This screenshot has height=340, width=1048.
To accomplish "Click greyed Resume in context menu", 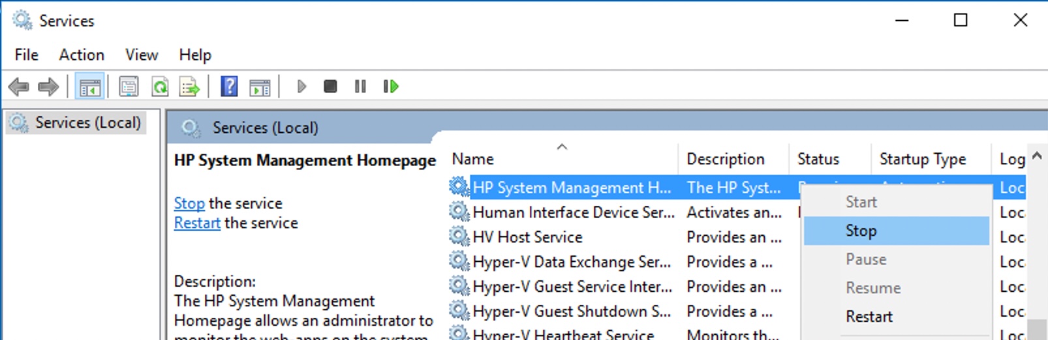I will click(x=897, y=288).
